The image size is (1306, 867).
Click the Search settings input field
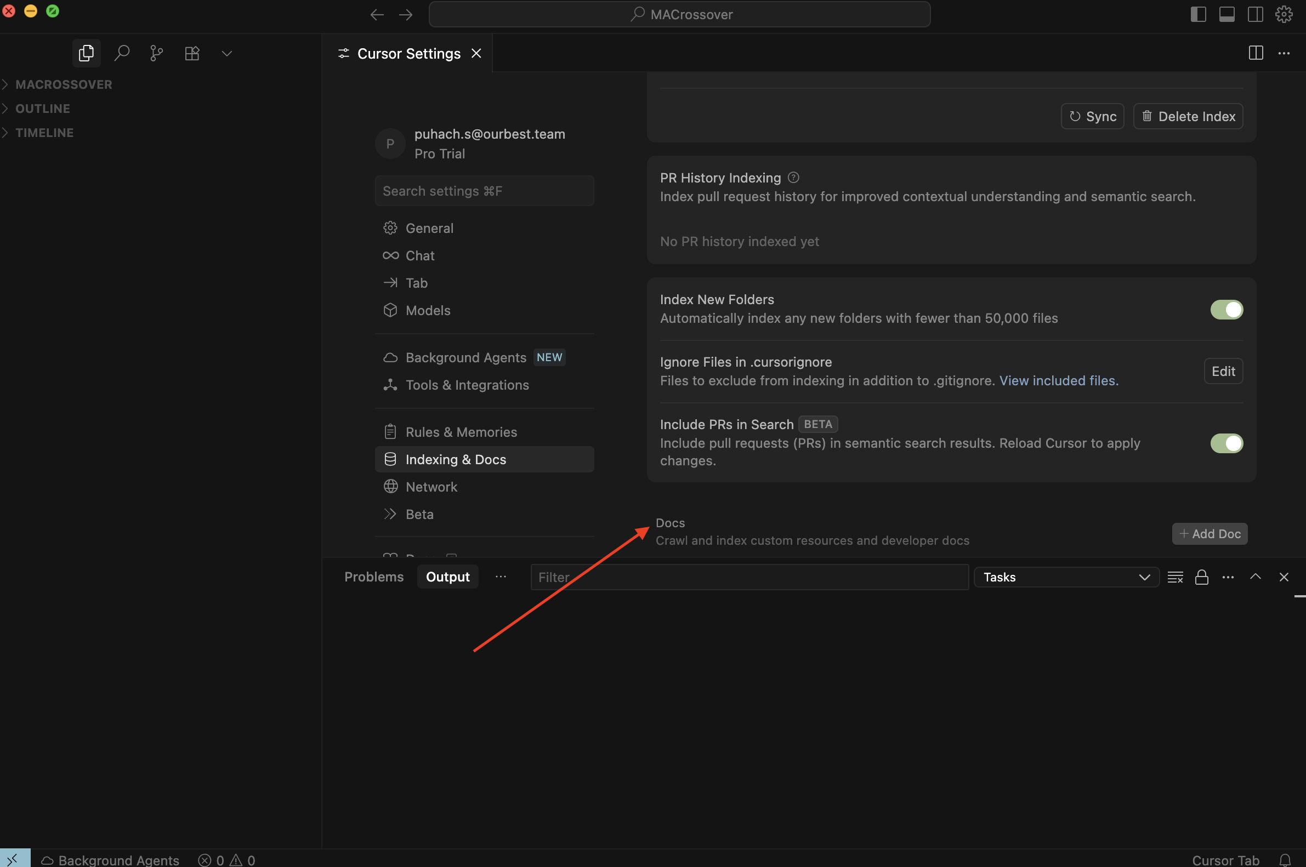(x=484, y=191)
